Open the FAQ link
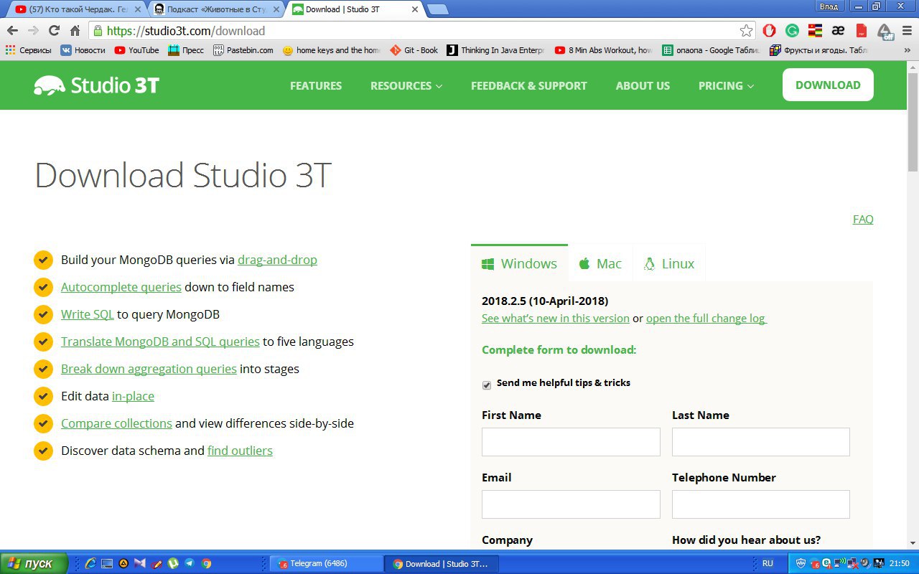 (x=863, y=219)
